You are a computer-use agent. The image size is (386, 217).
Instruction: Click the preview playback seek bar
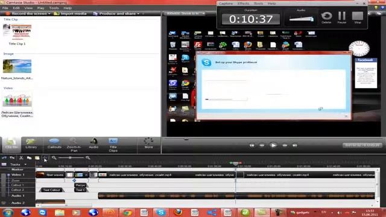(x=273, y=139)
